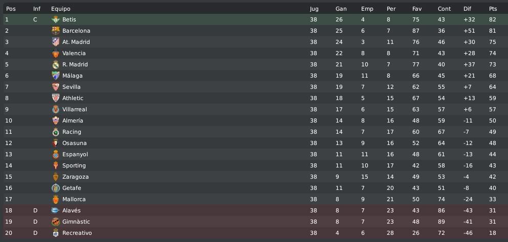Sort by the Pos column header
The width and height of the screenshot is (508, 242).
(11, 9)
